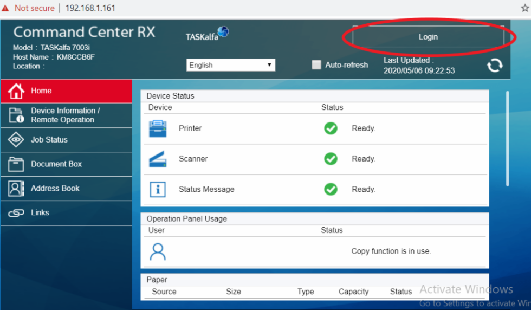Click the Device Information document icon
This screenshot has height=310, width=531.
click(16, 115)
